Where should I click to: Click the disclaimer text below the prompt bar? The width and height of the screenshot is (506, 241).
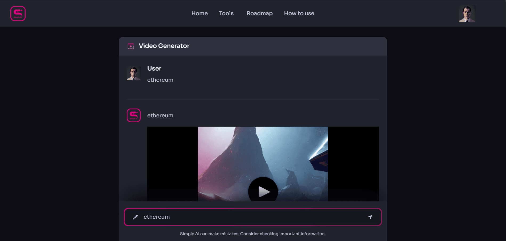[252, 234]
